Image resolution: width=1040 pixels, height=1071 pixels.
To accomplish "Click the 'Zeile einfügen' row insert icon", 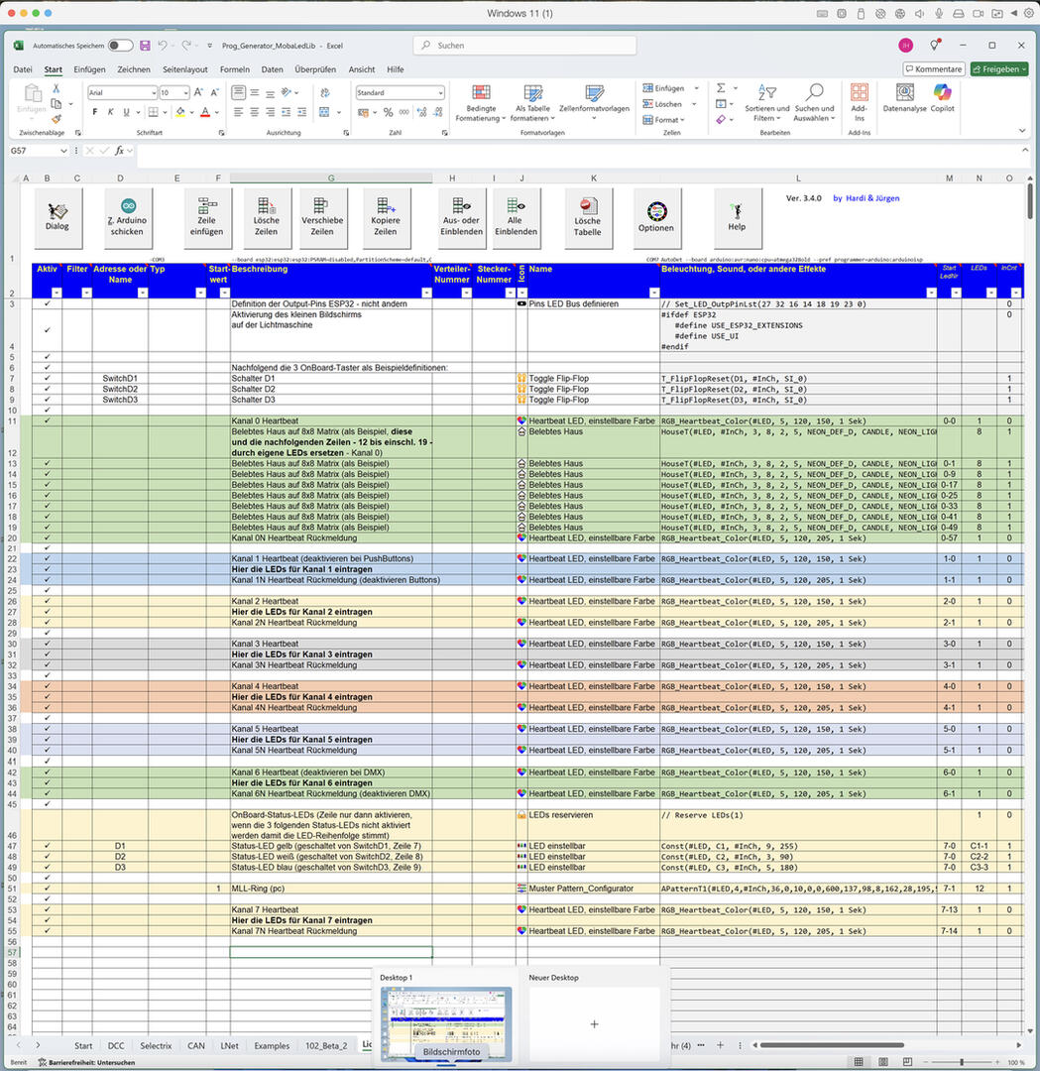I will [x=208, y=206].
